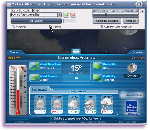Click the Wind Direction icon
The width and height of the screenshot is (150, 130).
[34, 66]
